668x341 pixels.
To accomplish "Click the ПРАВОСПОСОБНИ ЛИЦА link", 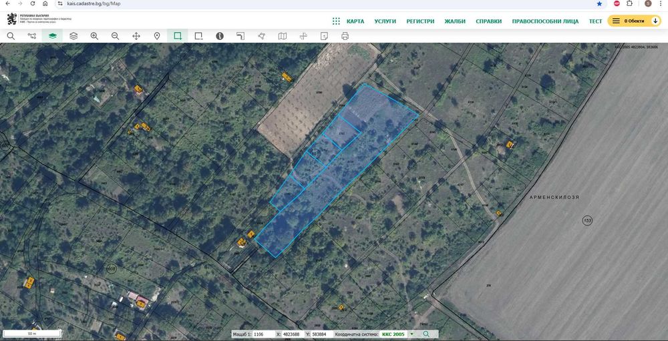I will (x=545, y=21).
